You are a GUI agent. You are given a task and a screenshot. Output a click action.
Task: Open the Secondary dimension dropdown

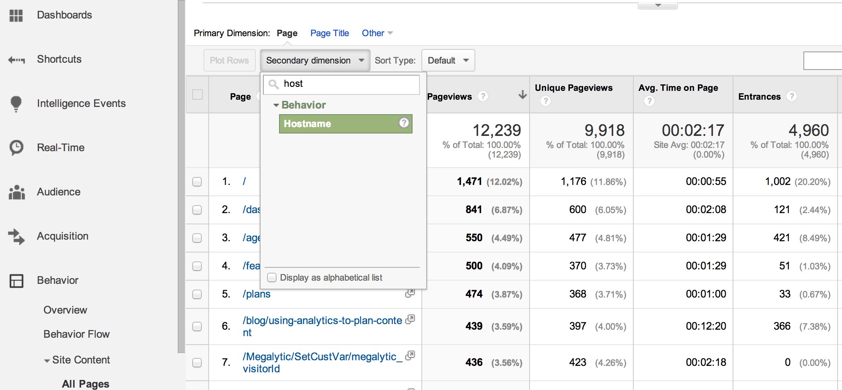point(315,60)
